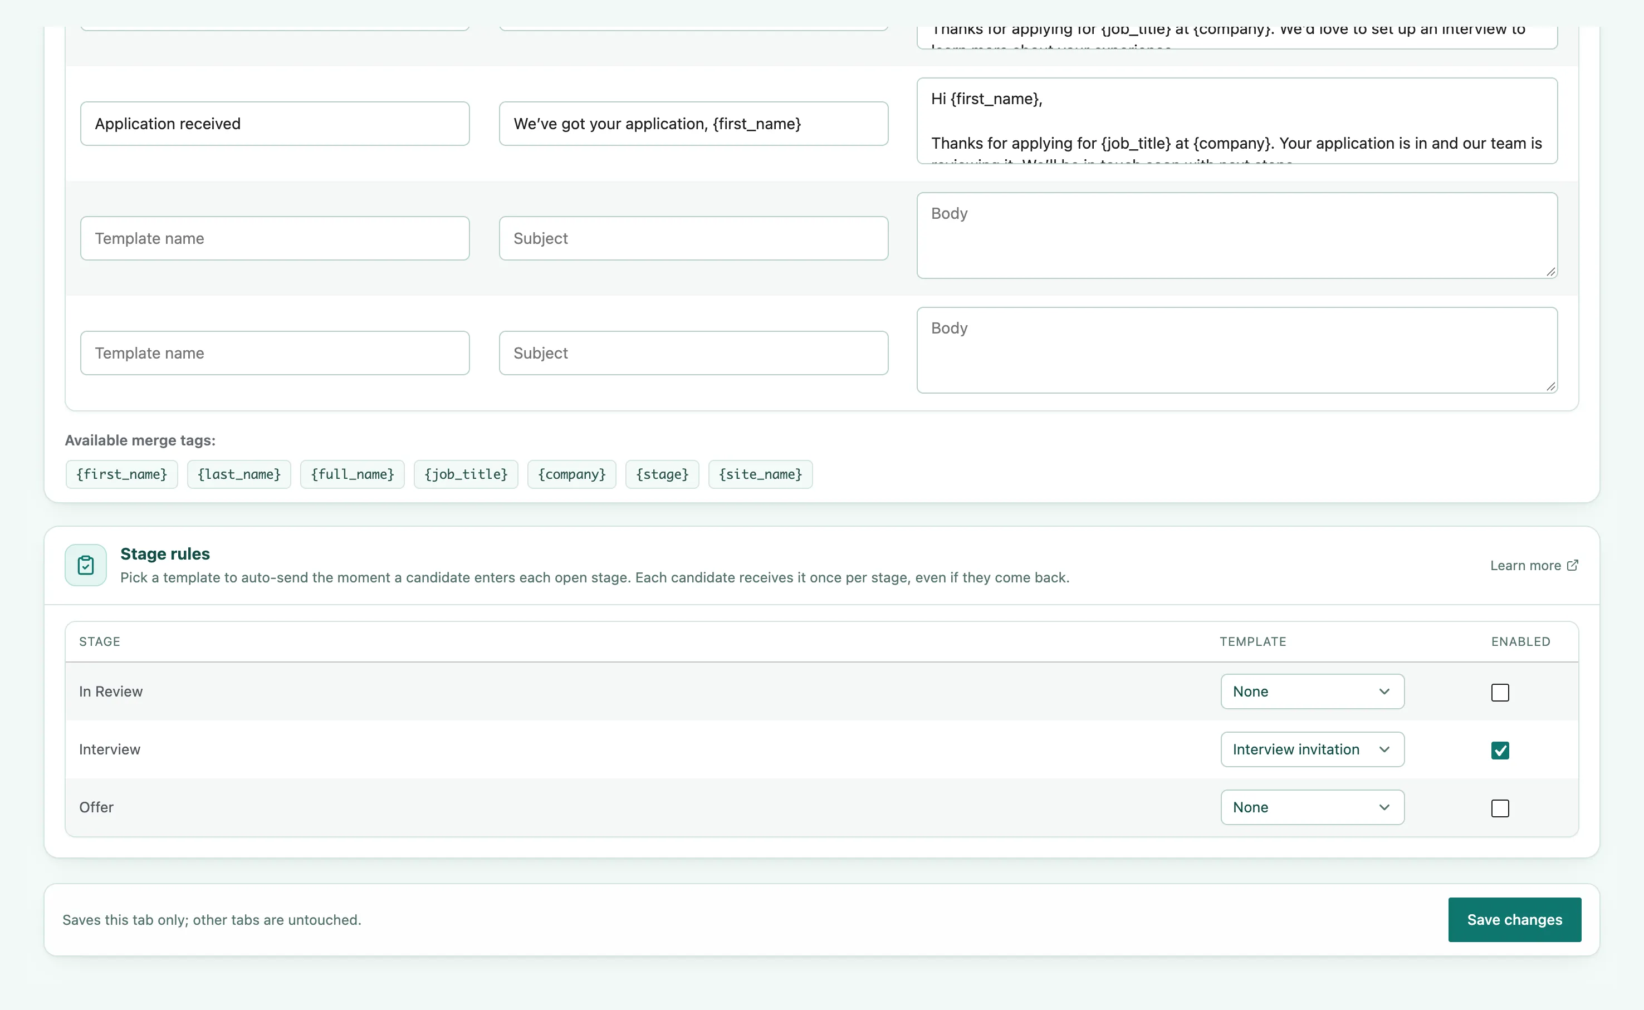Viewport: 1644px width, 1010px height.
Task: Click the Stage rules clipboard icon
Action: (x=86, y=565)
